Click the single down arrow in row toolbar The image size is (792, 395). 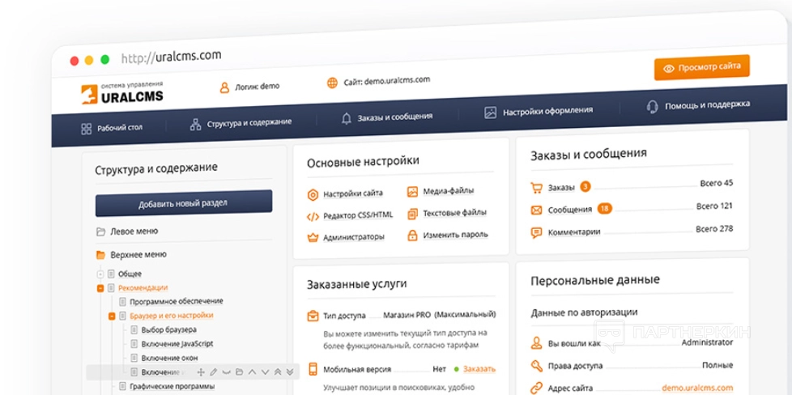(x=265, y=372)
